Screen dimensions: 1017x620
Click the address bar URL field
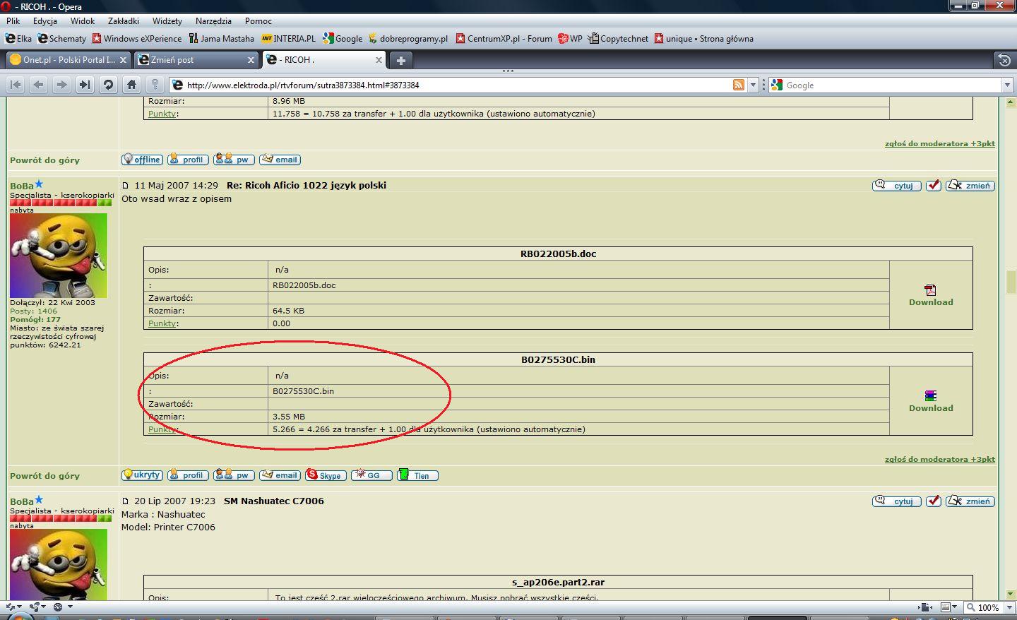click(458, 85)
